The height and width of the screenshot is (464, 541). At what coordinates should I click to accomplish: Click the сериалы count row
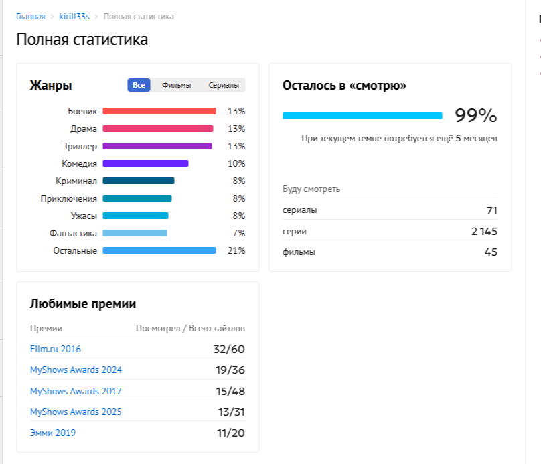pos(390,210)
